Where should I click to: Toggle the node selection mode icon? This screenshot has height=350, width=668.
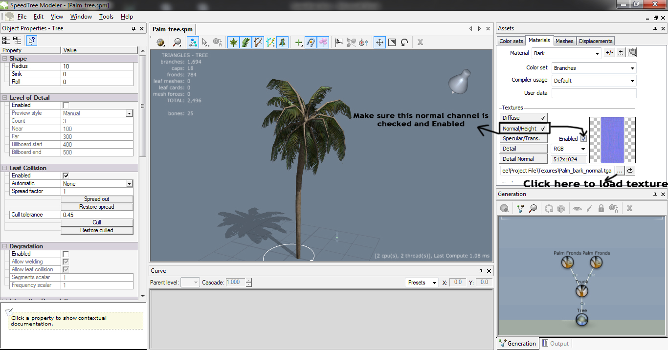click(193, 43)
